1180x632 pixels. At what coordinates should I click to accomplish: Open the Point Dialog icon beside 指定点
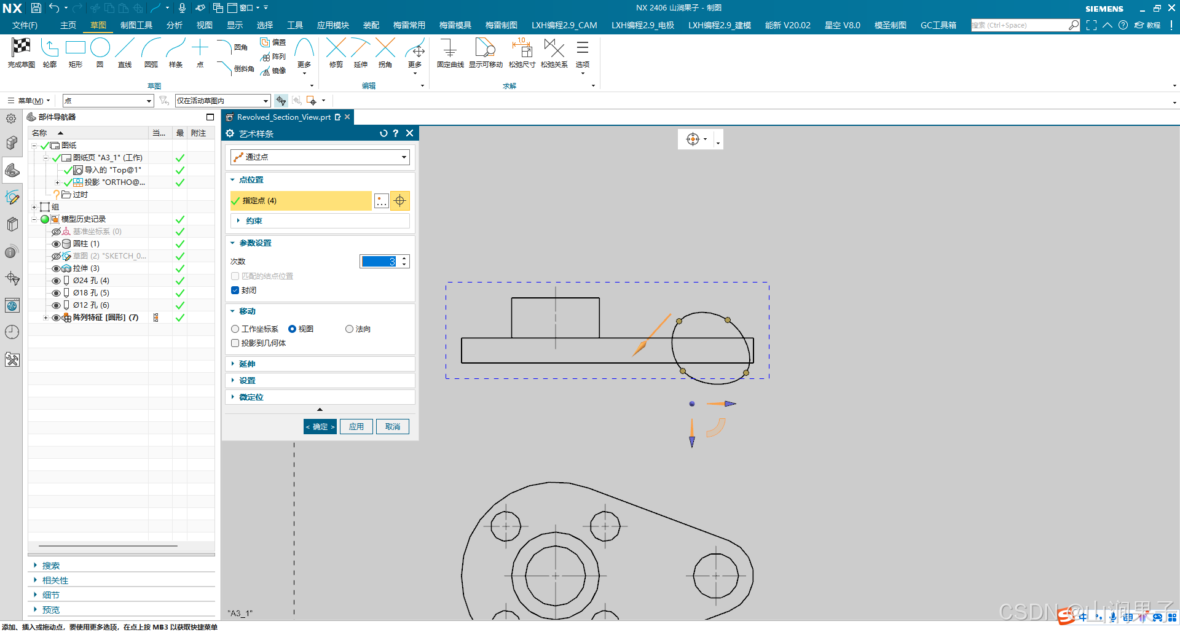[382, 201]
